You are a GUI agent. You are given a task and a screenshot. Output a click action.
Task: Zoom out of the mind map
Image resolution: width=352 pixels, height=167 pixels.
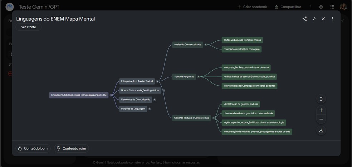coord(321,119)
